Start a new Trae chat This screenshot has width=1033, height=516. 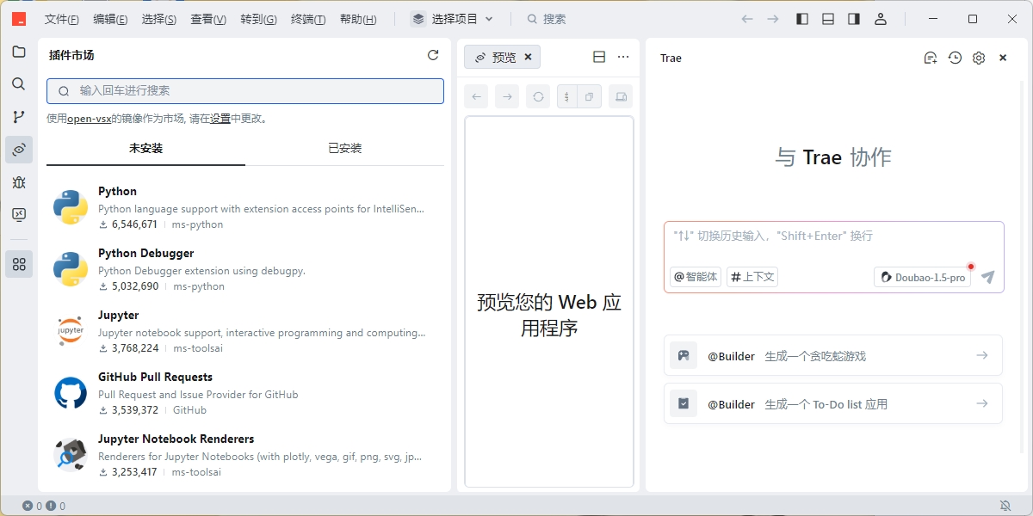(x=930, y=58)
